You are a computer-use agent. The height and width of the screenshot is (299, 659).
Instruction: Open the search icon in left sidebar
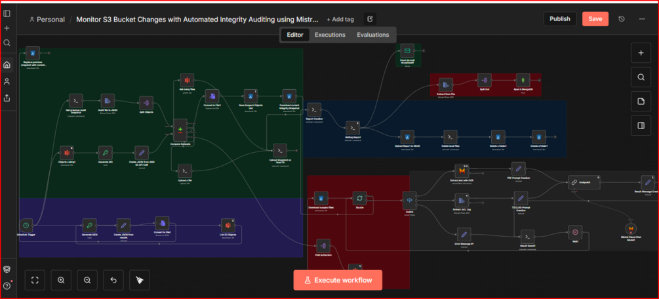(7, 43)
